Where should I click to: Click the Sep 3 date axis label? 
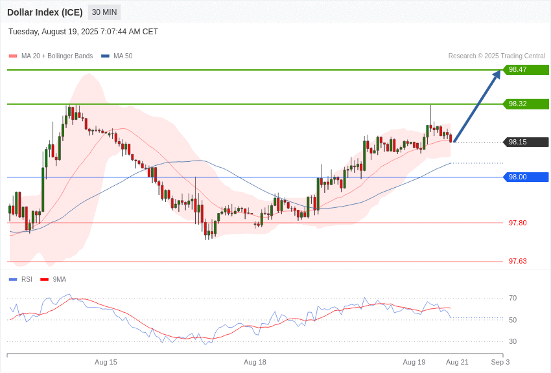point(500,362)
